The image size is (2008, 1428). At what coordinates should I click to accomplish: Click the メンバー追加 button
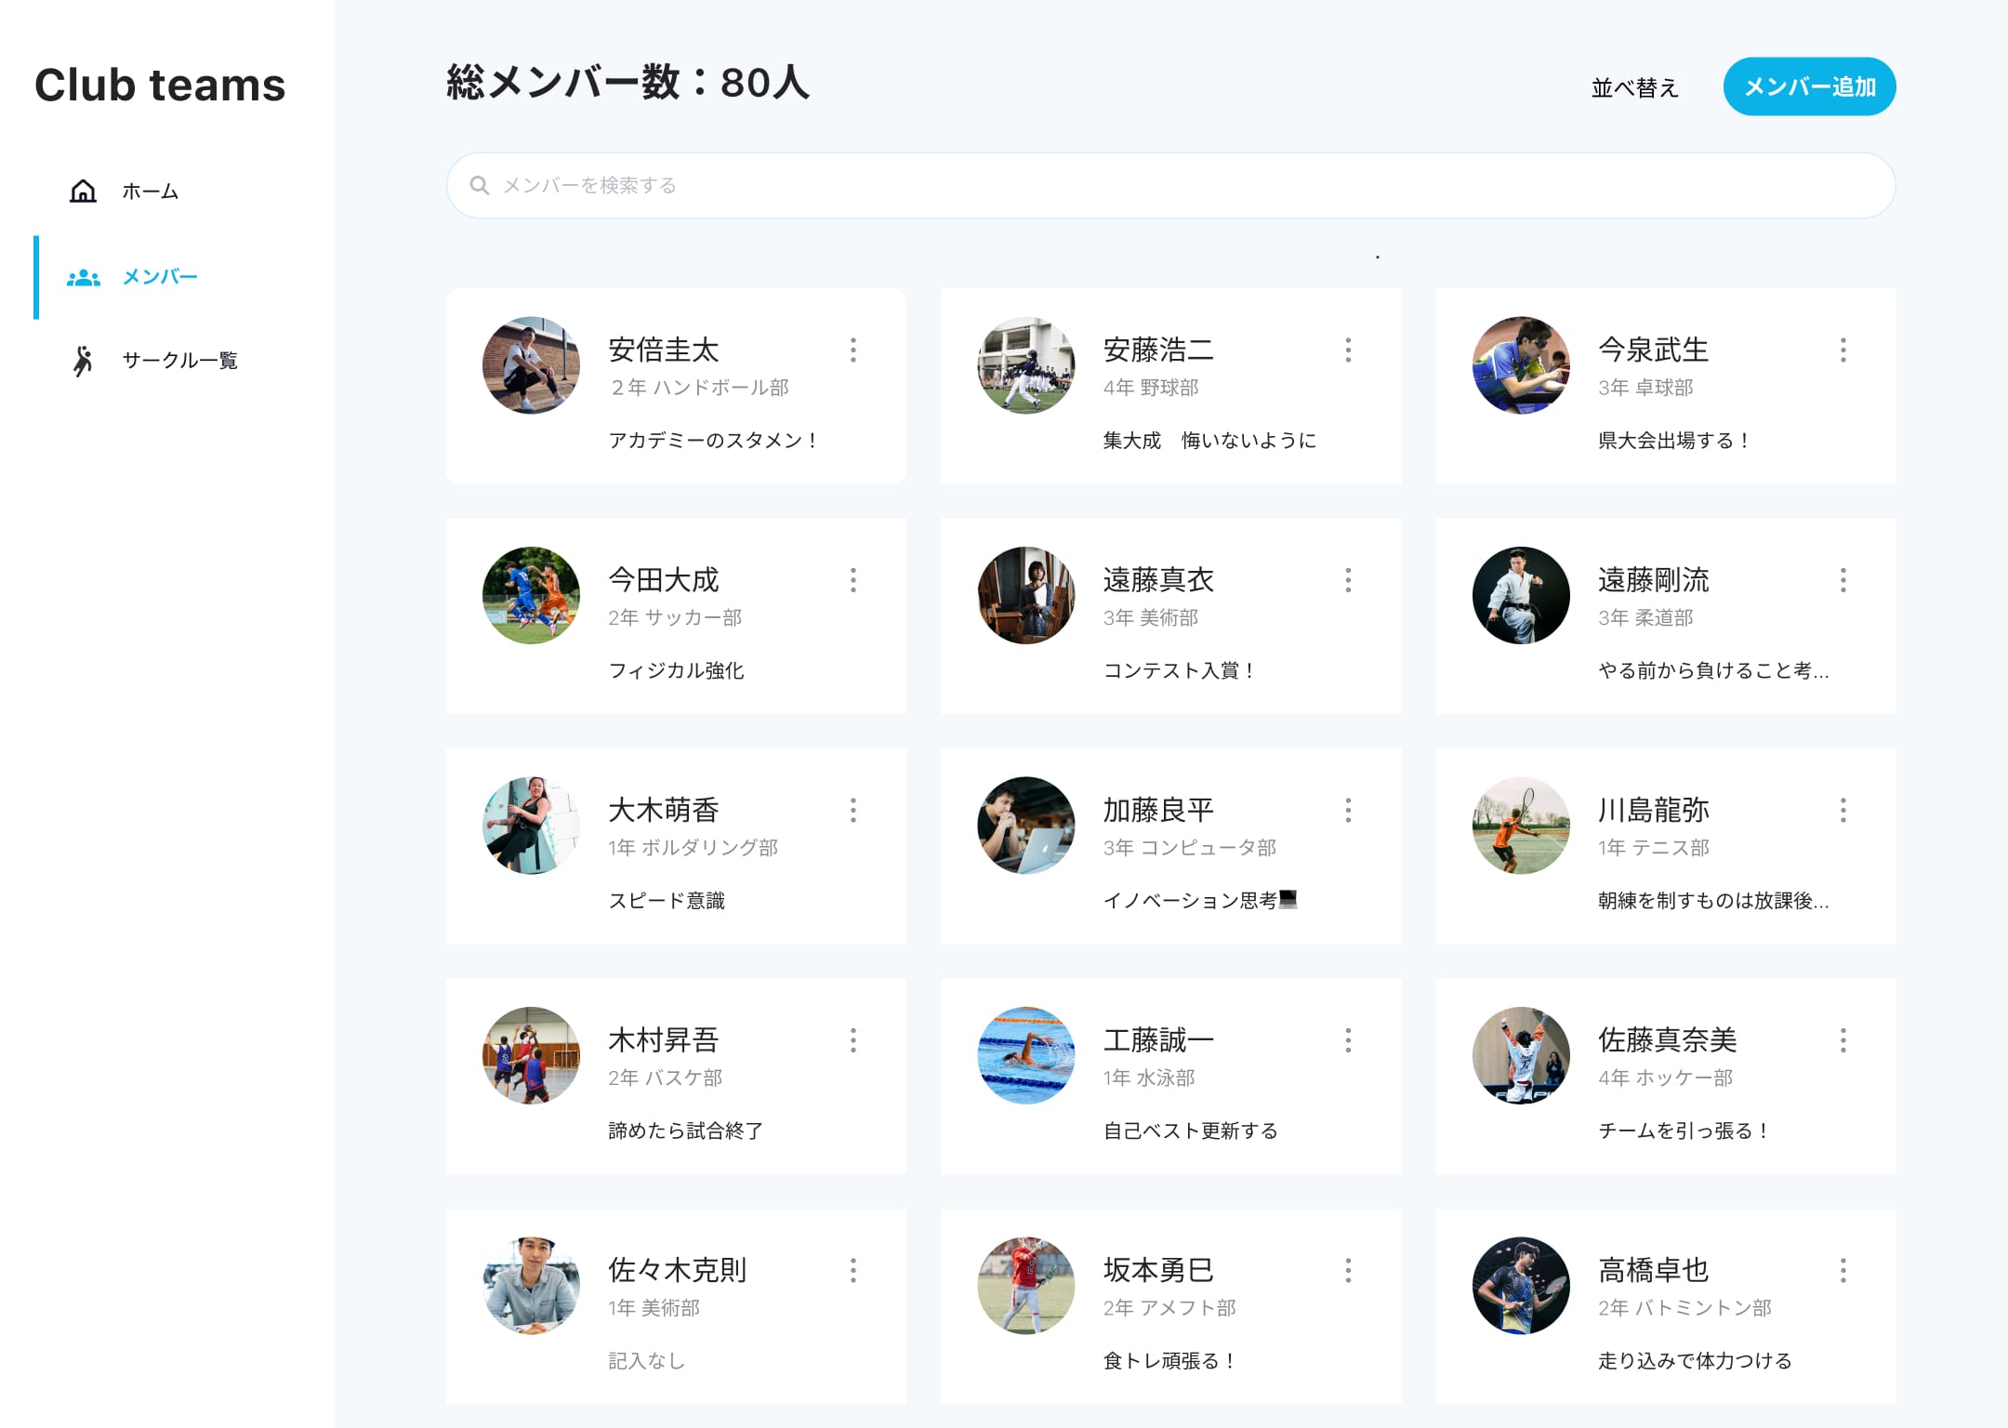(1808, 86)
